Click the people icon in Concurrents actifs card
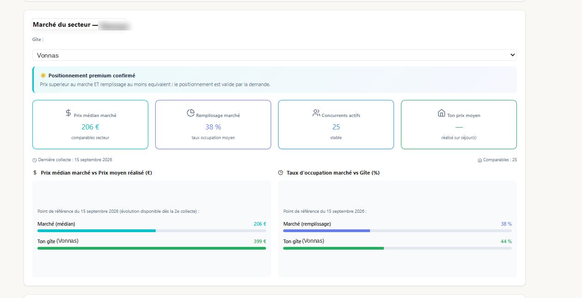Viewport: 582px width, 298px height. (x=316, y=113)
